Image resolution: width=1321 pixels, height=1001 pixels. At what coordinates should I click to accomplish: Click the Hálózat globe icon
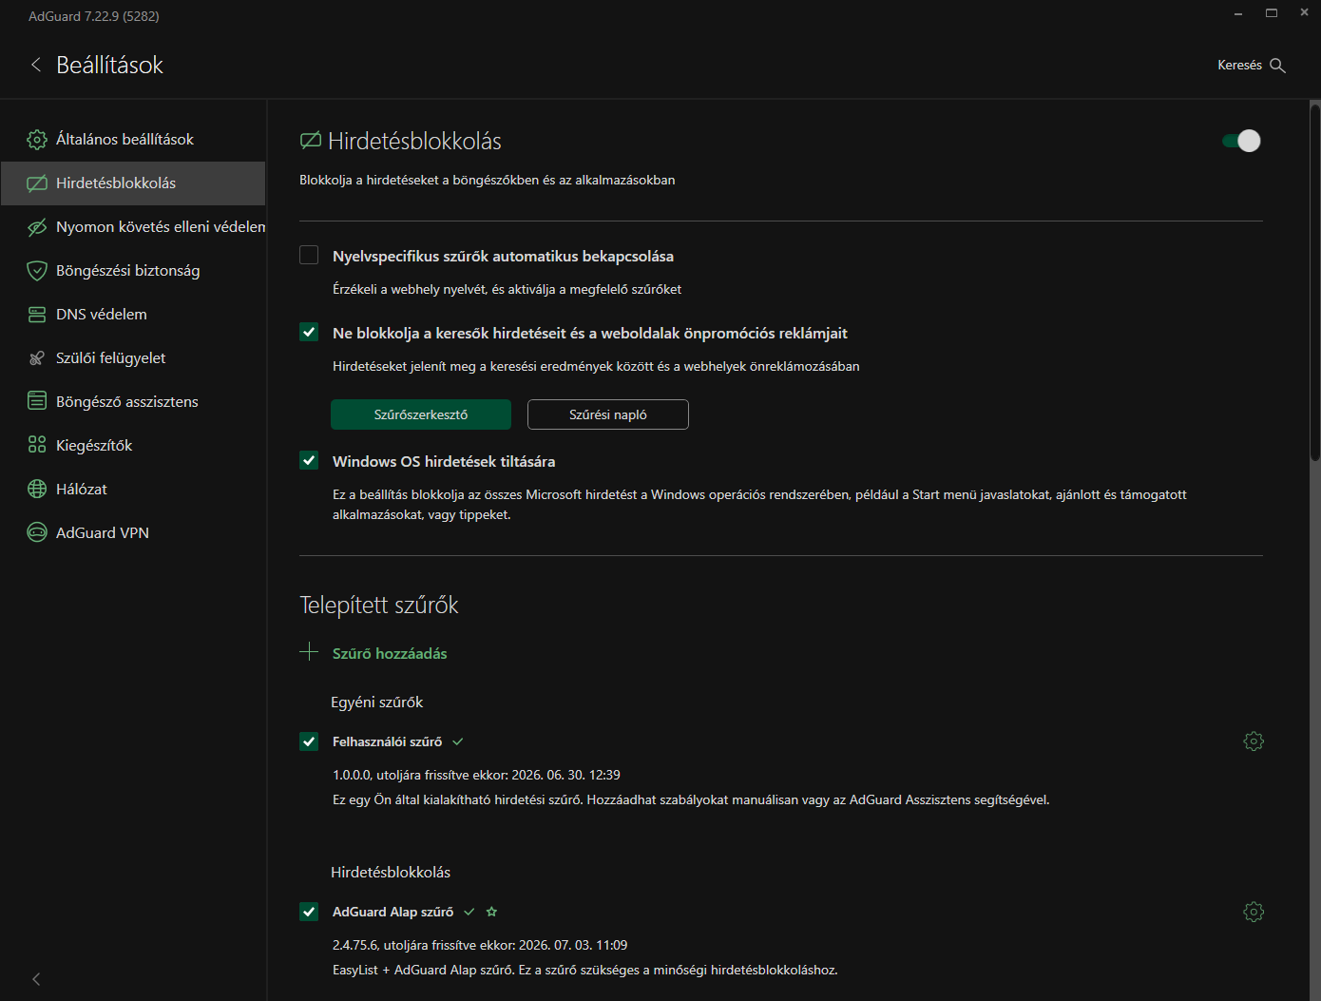click(37, 489)
